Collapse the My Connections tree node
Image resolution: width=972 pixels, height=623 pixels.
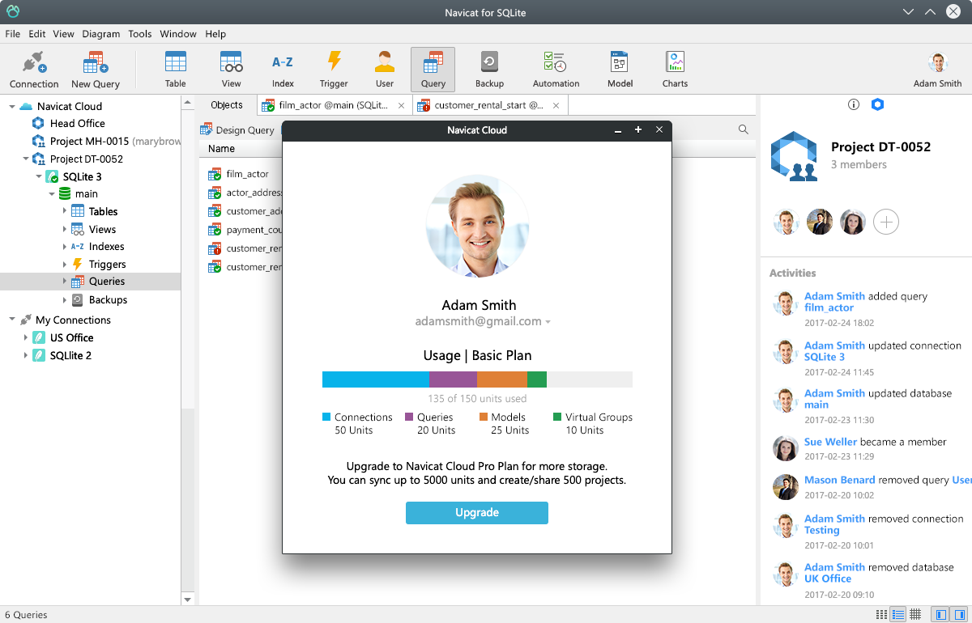coord(12,320)
